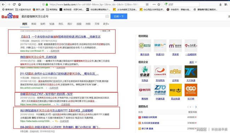Open 百度快照 for the zhihu.com result
This screenshot has width=230, height=133.
pos(65,105)
